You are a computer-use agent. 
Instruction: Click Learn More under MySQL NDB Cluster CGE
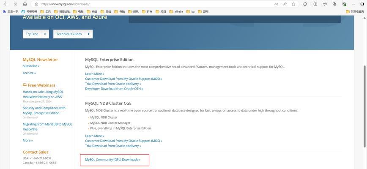point(95,136)
